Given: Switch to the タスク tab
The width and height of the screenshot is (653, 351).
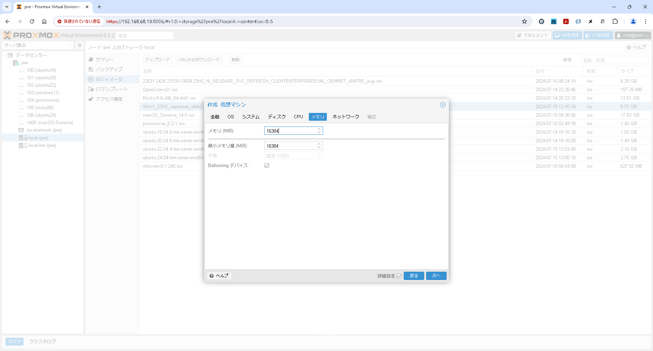Looking at the screenshot, I should click(x=14, y=341).
